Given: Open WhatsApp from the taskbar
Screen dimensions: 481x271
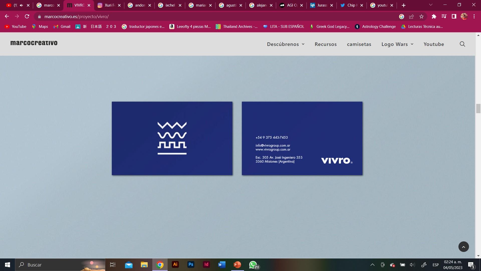Looking at the screenshot, I should point(253,264).
